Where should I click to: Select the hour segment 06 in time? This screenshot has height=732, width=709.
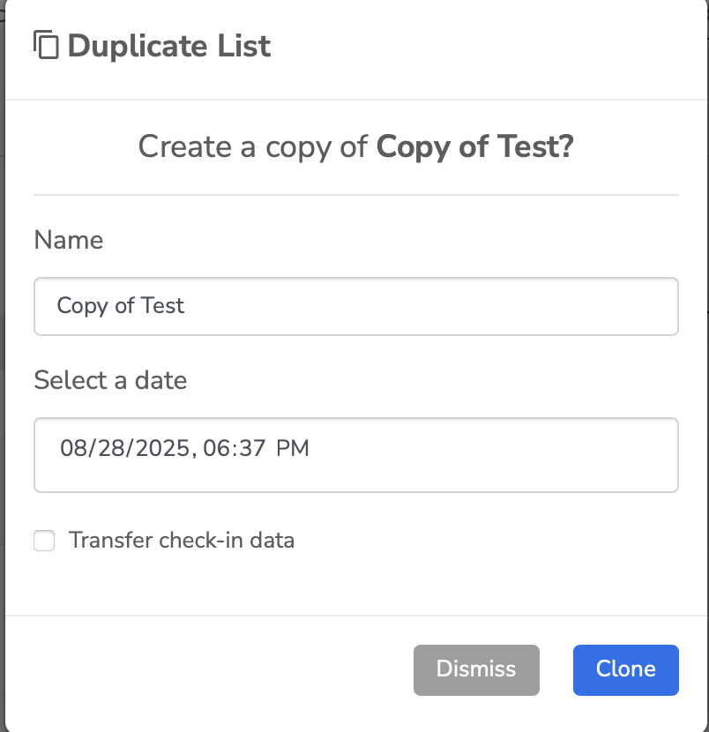point(217,448)
